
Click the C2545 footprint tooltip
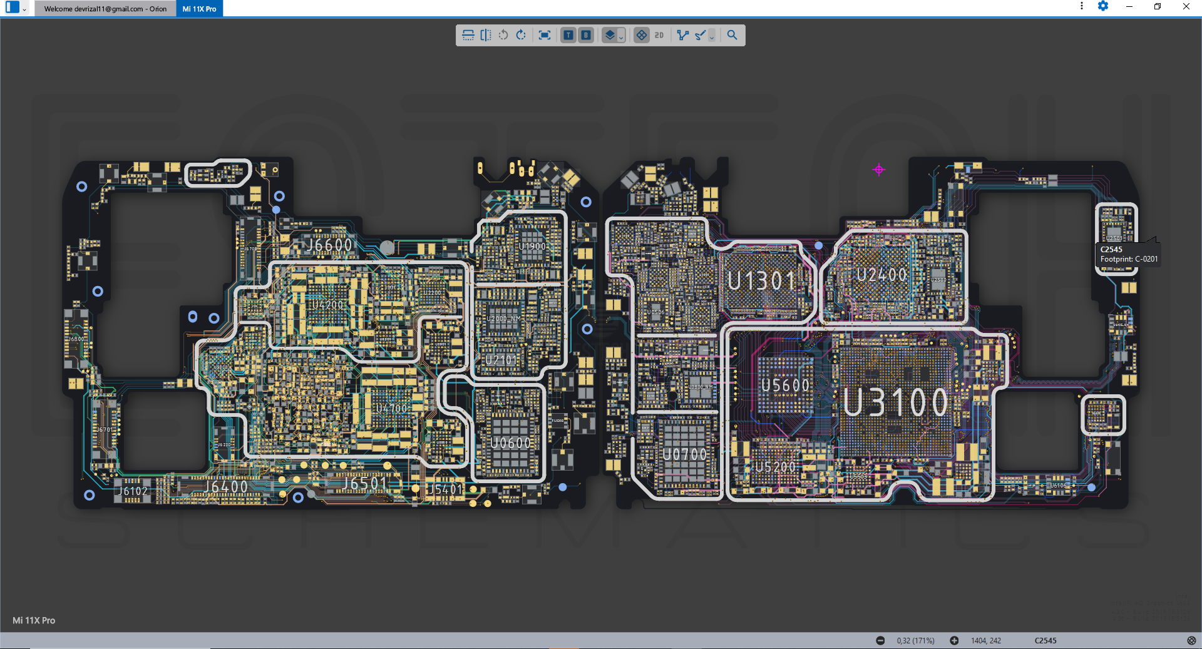[1129, 254]
